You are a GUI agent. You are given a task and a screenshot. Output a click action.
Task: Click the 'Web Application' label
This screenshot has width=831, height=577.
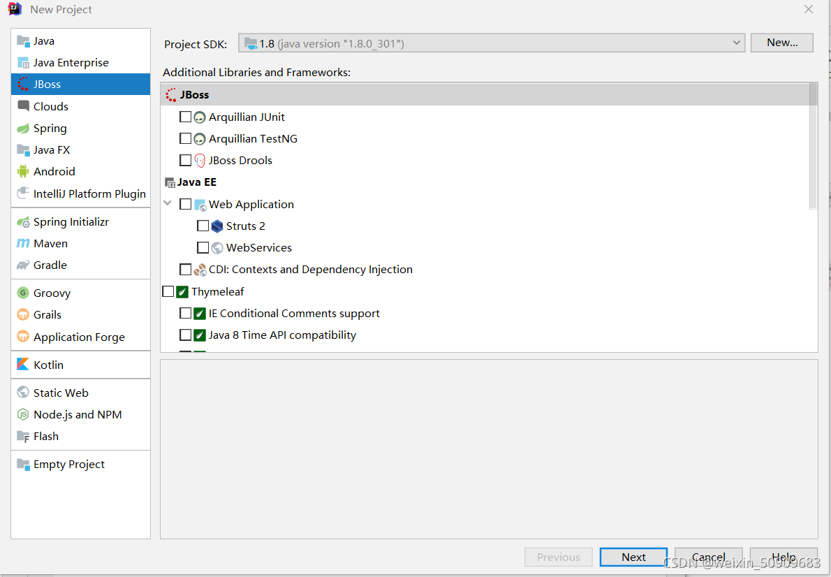[x=251, y=204]
